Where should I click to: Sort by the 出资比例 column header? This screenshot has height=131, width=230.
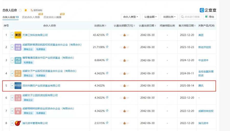[100, 25]
